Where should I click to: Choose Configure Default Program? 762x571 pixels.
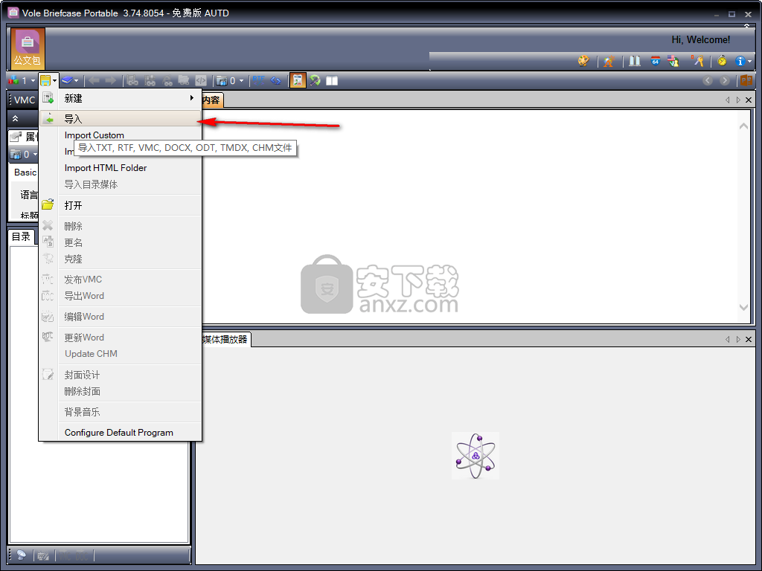(120, 433)
